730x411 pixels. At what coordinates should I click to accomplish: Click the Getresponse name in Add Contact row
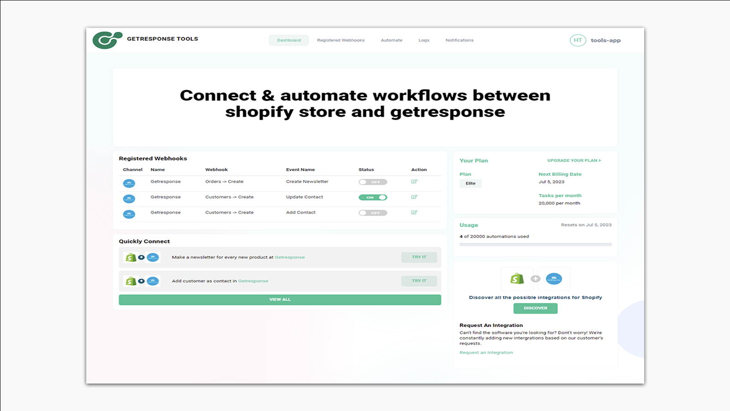166,212
